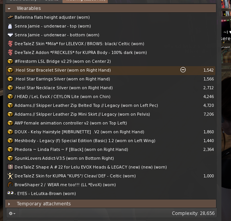The image size is (231, 221).
Task: Click the SpunkLovers Addict object icon
Action: click(x=10, y=158)
